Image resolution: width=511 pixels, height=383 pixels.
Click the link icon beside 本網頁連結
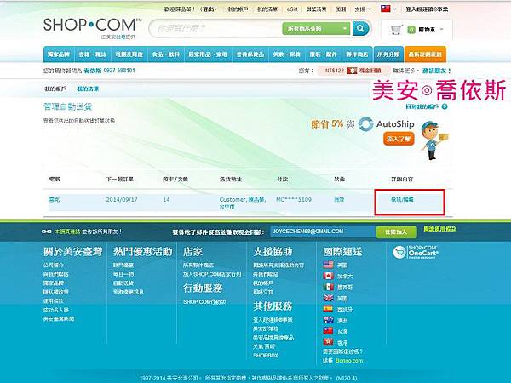point(47,232)
